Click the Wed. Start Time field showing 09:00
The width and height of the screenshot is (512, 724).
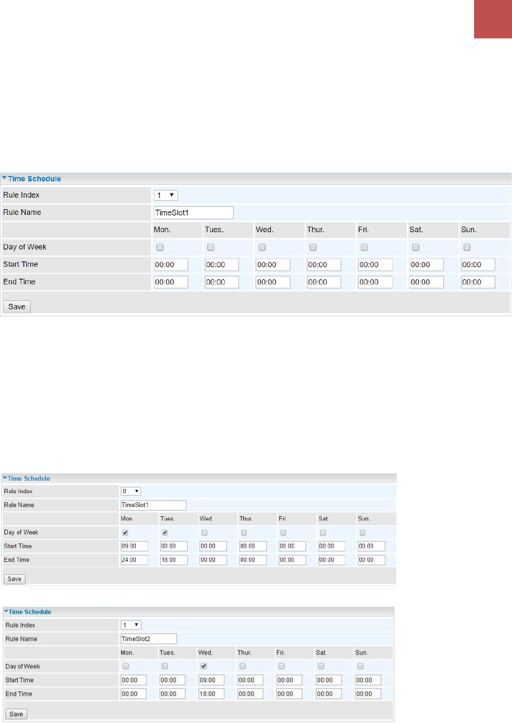[x=212, y=680]
